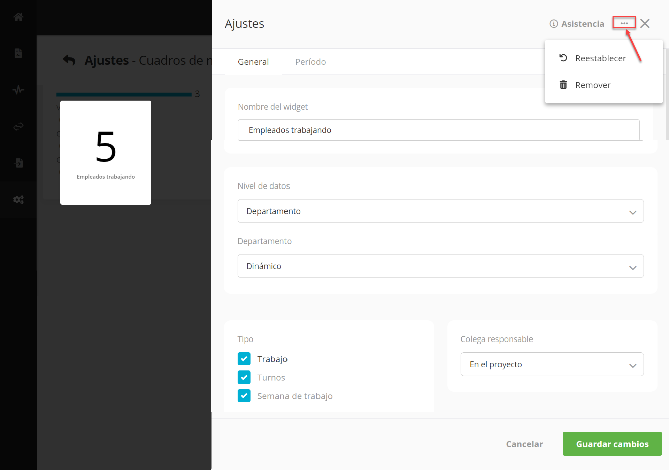Image resolution: width=669 pixels, height=470 pixels.
Task: Open the Departamento Dinámico dropdown
Action: click(440, 266)
